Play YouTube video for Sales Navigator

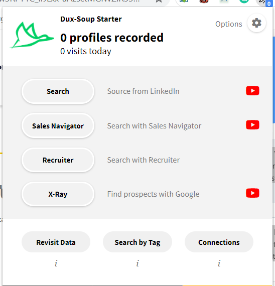[x=252, y=125]
